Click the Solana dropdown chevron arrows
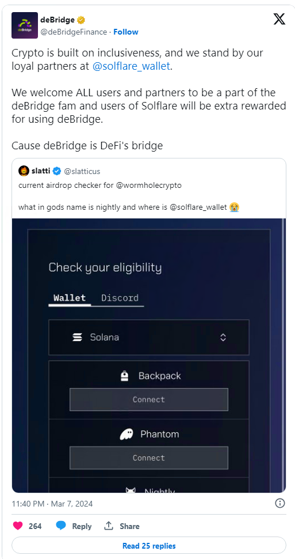The image size is (295, 559). [x=223, y=337]
